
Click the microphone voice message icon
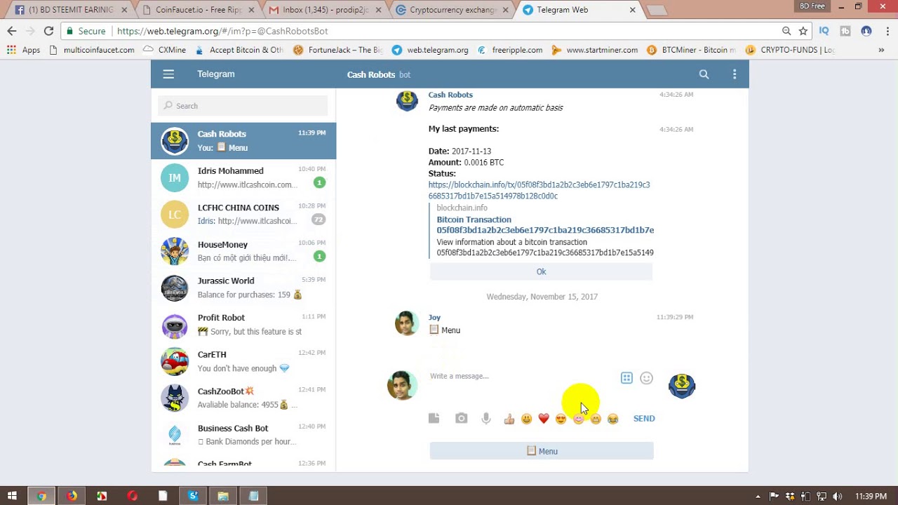pos(485,418)
